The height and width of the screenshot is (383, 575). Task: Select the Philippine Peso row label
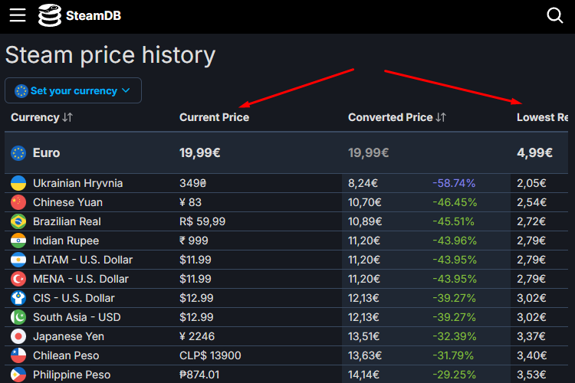(71, 375)
